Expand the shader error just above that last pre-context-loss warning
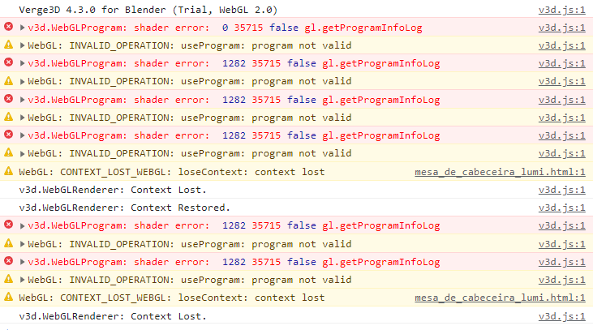 [x=23, y=135]
